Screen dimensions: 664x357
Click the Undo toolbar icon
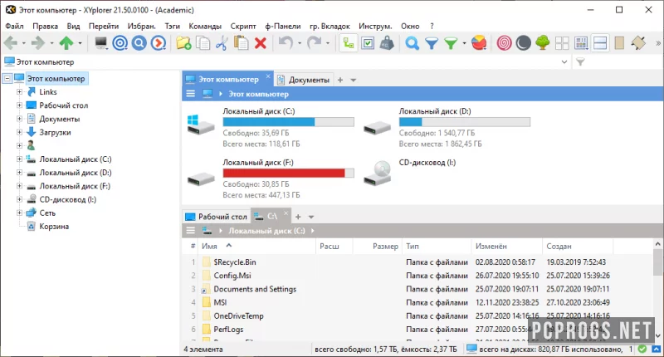tap(286, 43)
